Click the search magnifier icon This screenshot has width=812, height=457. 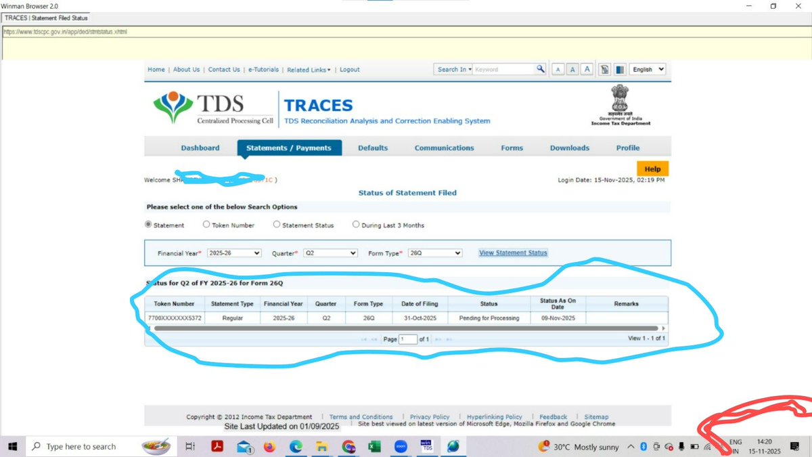click(x=541, y=69)
